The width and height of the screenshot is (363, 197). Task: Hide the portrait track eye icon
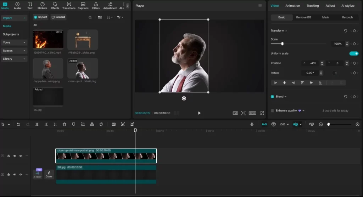tap(15, 156)
